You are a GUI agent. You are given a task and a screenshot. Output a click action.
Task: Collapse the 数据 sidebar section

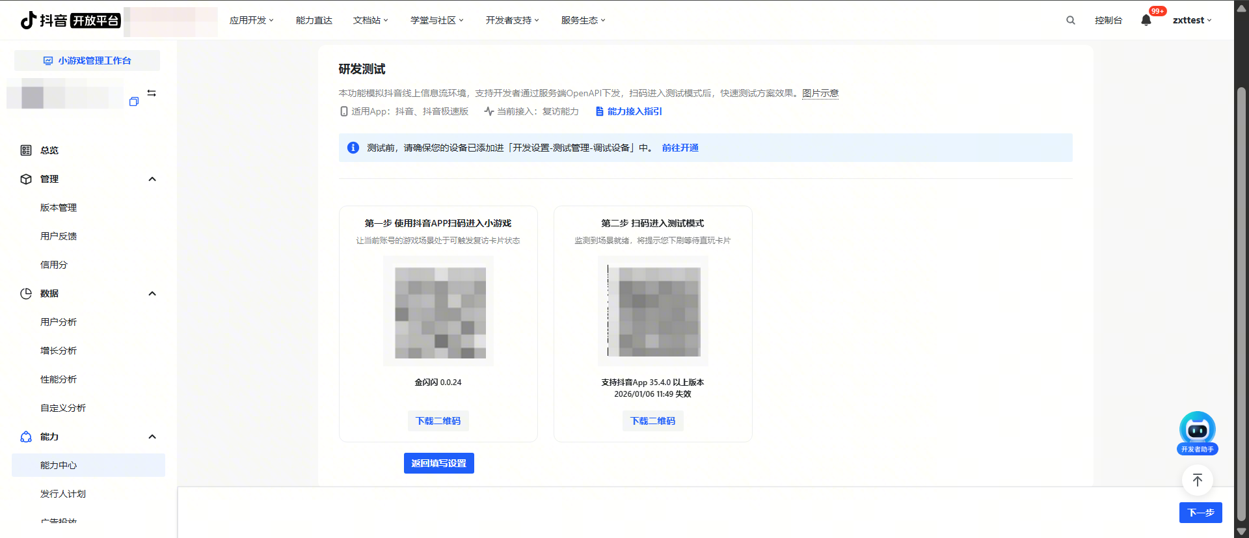[152, 293]
